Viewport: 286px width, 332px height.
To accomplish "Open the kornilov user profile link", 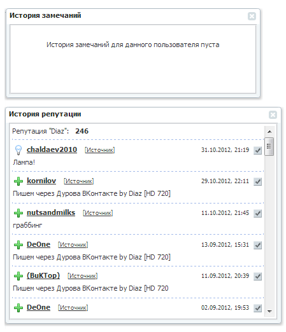I will [x=41, y=181].
